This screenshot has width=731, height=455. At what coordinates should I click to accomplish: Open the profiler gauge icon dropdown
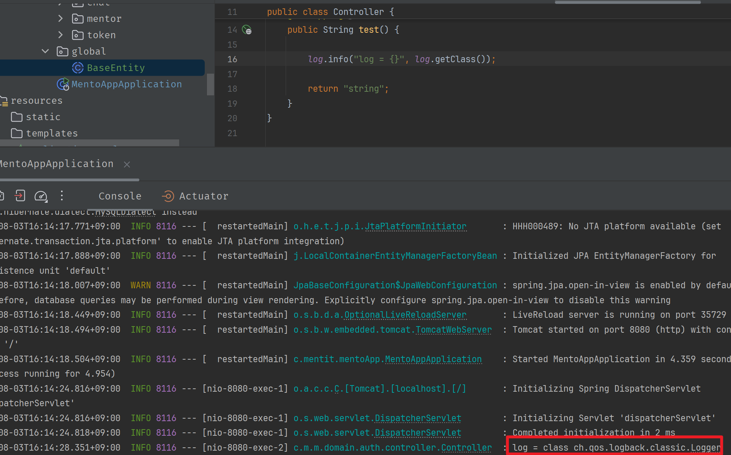[x=41, y=196]
